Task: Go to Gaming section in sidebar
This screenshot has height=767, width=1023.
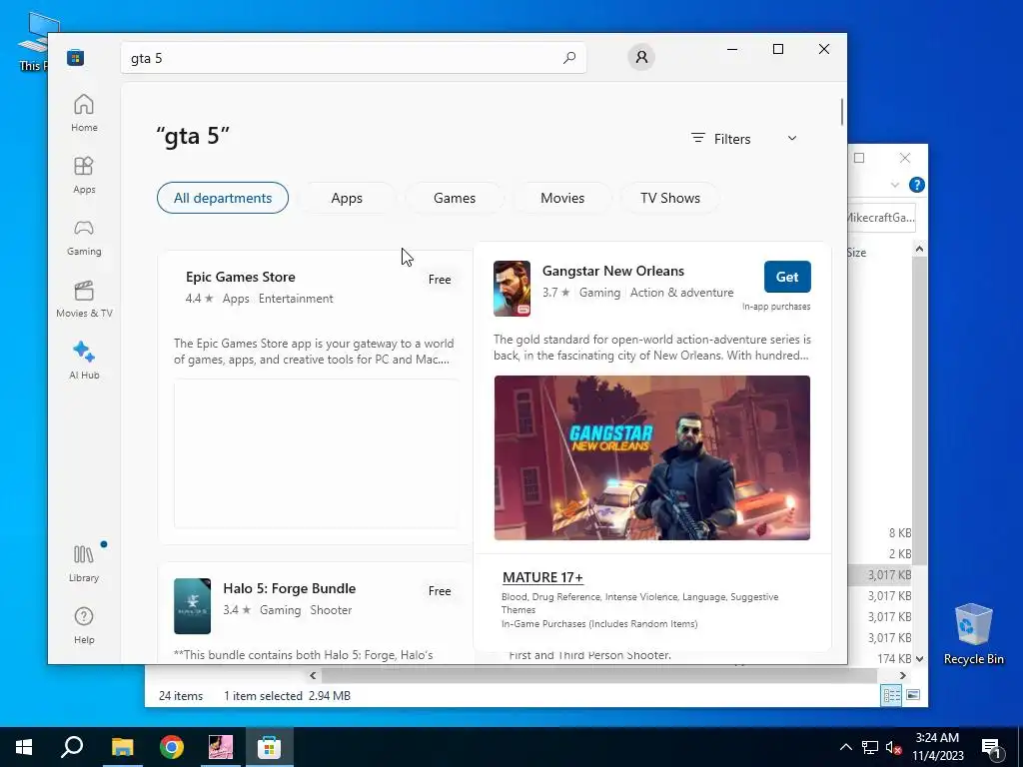Action: point(84,237)
